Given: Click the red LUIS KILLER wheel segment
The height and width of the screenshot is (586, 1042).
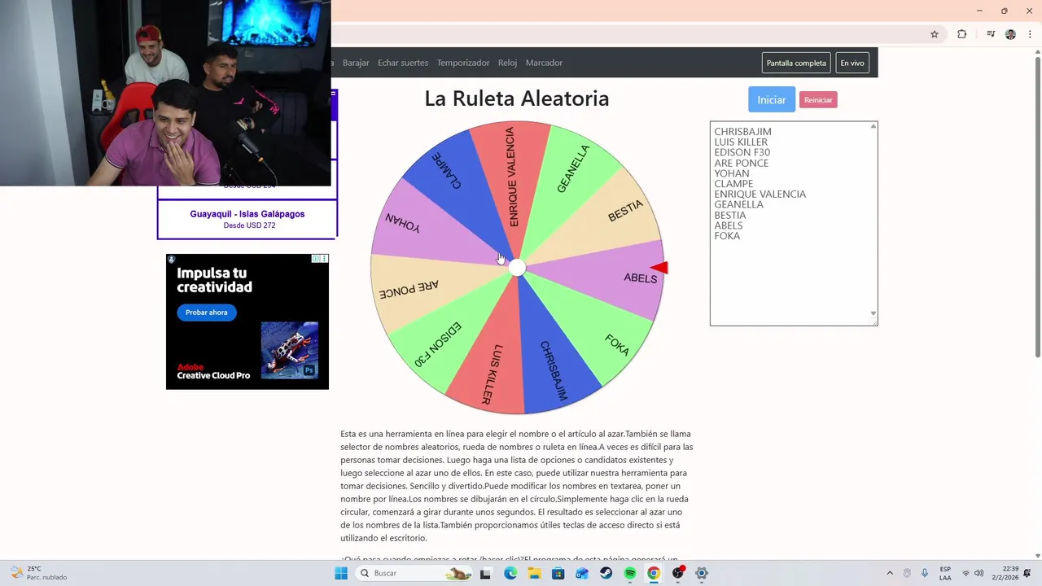Looking at the screenshot, I should coord(491,374).
